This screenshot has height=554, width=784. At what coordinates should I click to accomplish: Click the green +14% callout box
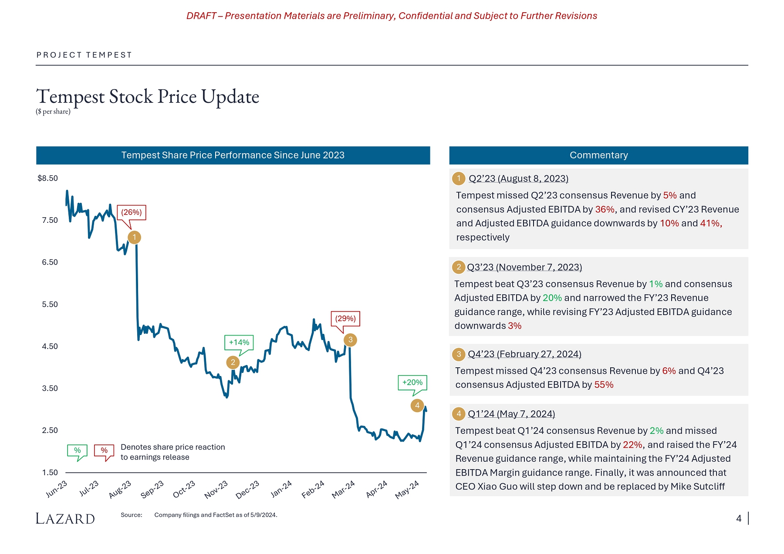click(x=239, y=342)
